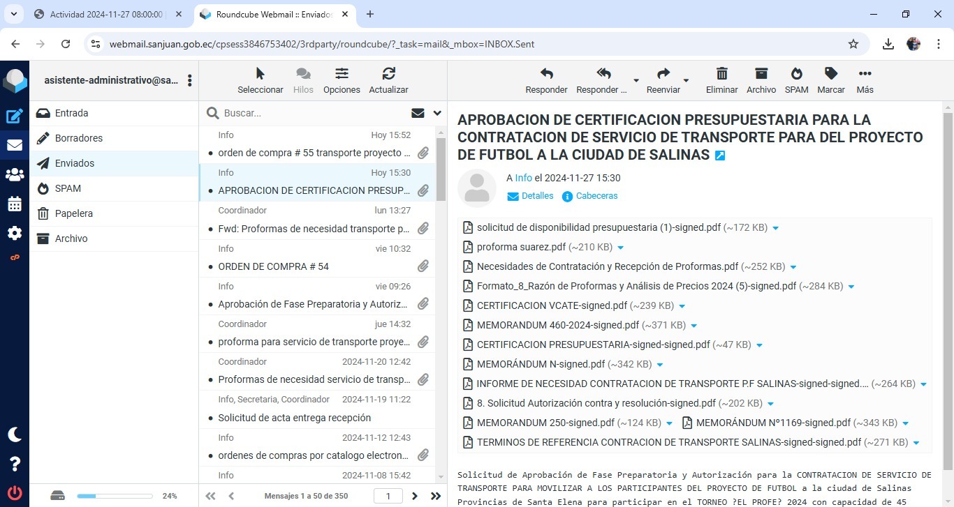Toggle dark mode moon icon
This screenshot has height=507, width=954.
tap(15, 434)
